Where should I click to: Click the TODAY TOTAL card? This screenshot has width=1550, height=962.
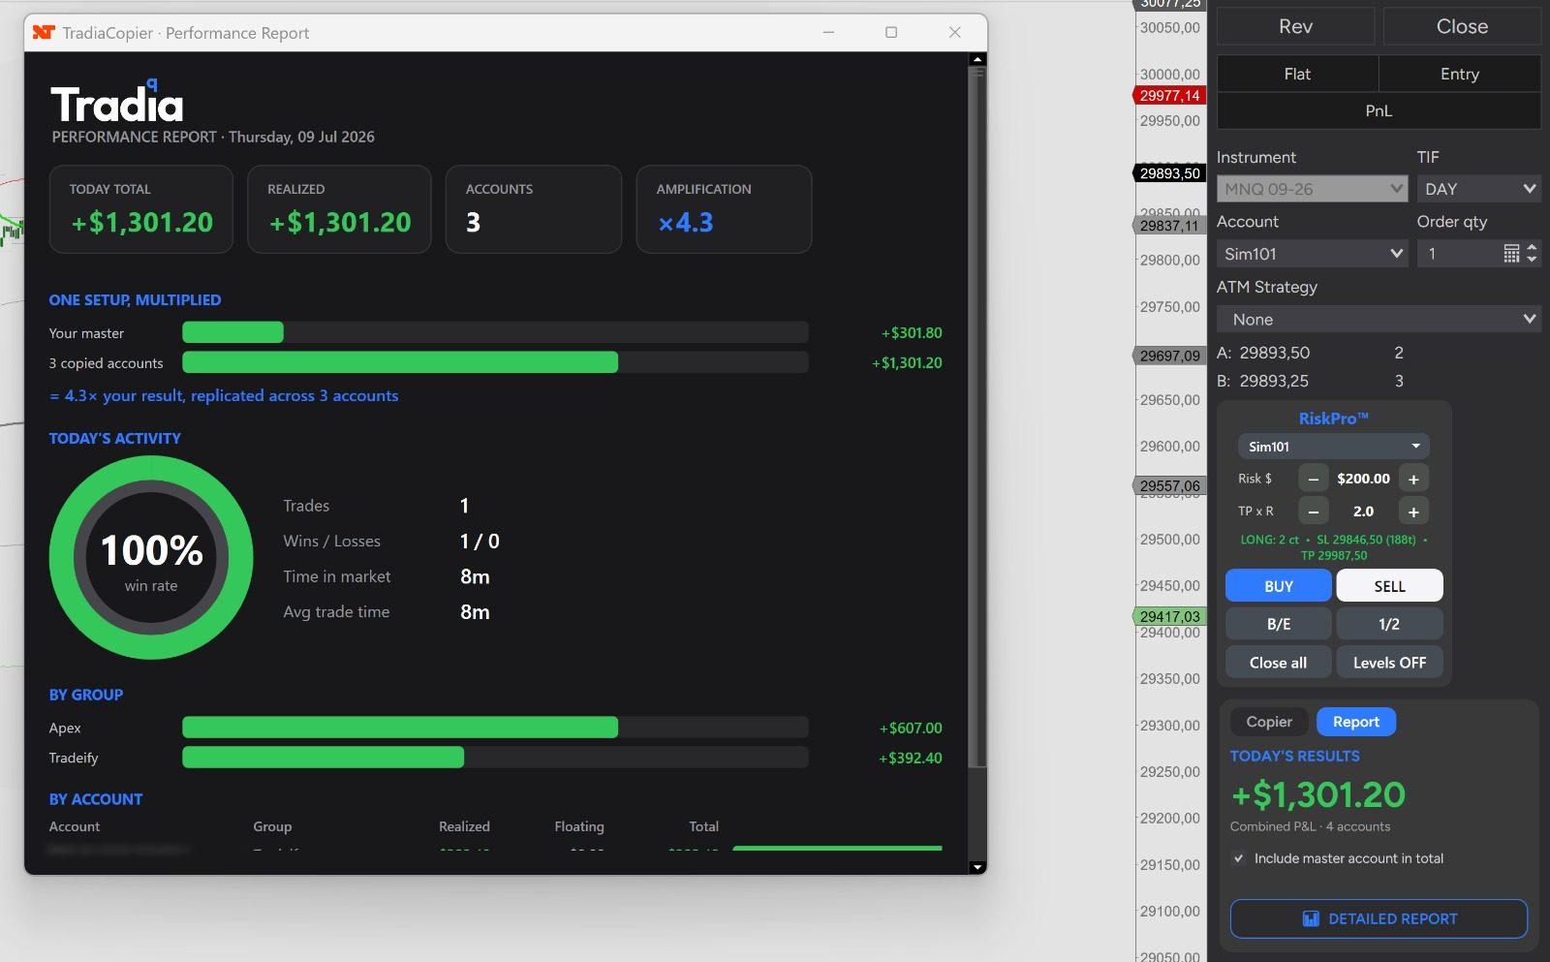click(141, 209)
